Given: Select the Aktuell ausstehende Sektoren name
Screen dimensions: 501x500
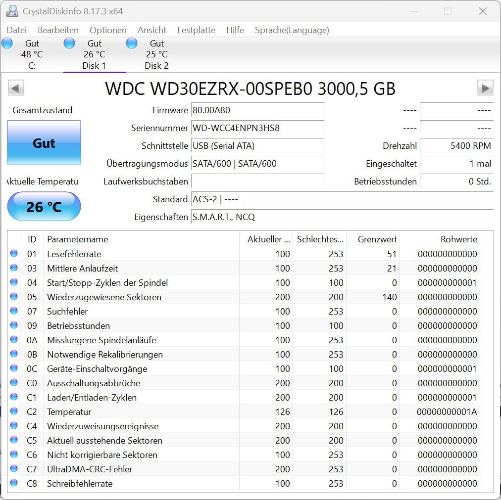Looking at the screenshot, I should pyautogui.click(x=105, y=441).
